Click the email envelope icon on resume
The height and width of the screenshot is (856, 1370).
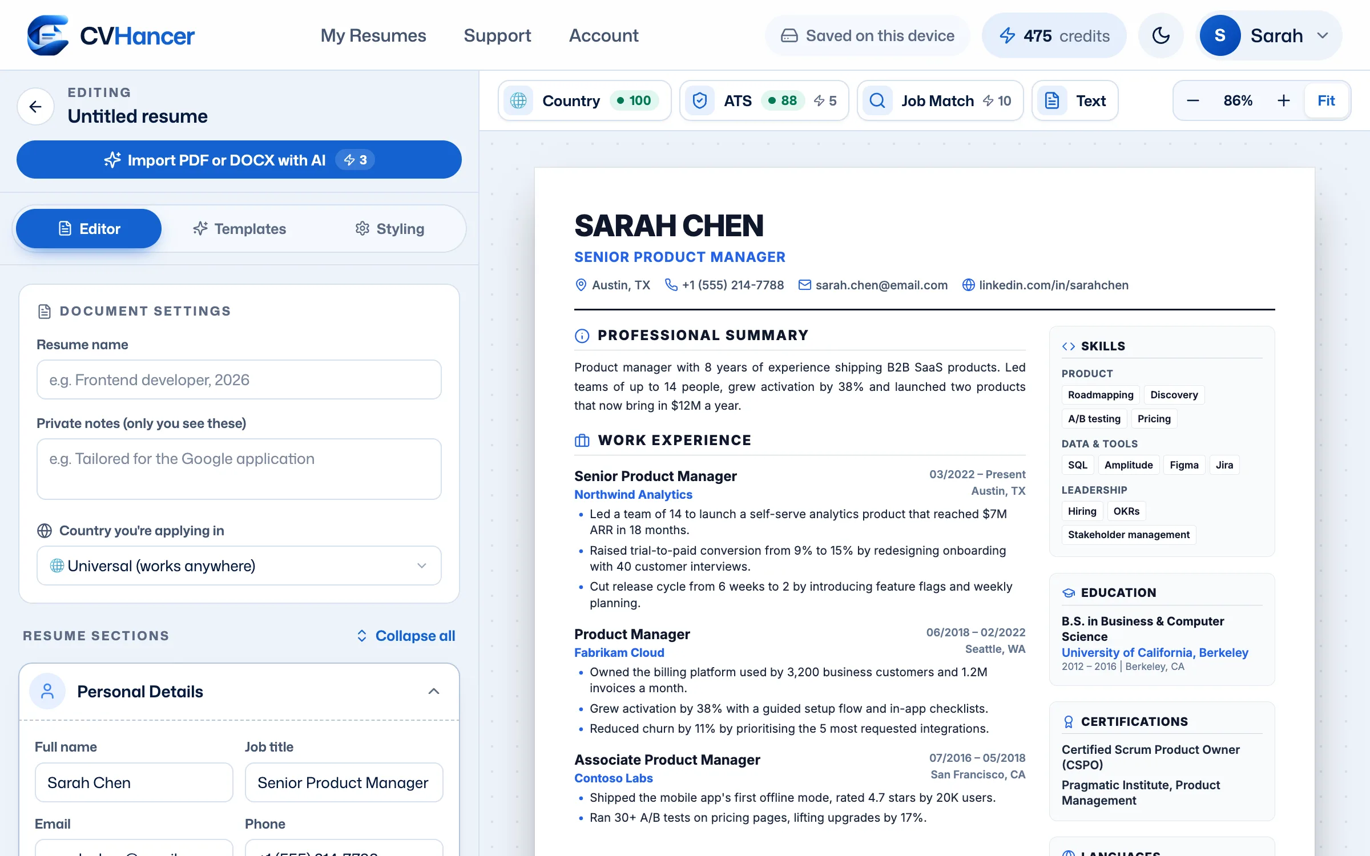coord(804,285)
